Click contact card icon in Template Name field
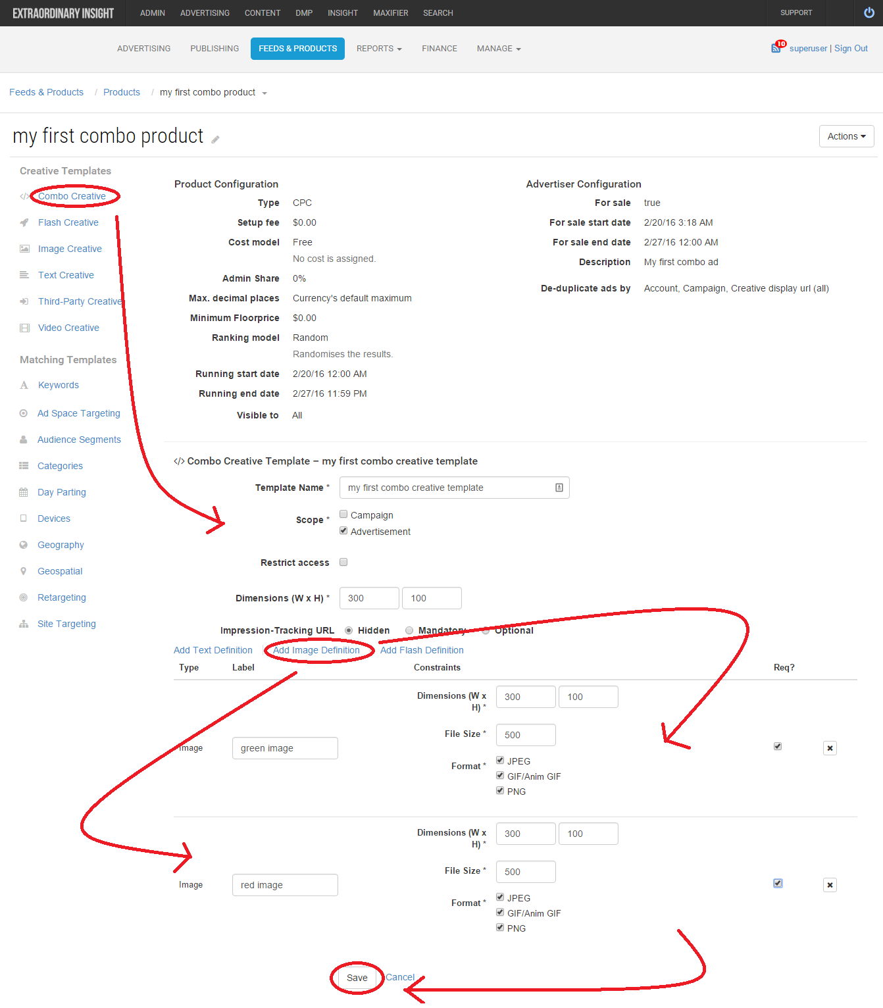883x1008 pixels. click(x=559, y=488)
